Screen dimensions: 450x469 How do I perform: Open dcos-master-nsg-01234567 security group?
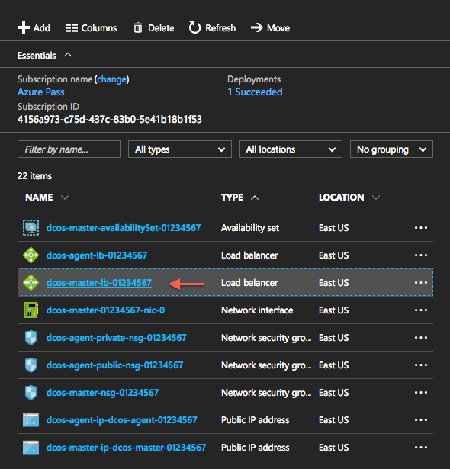click(102, 393)
